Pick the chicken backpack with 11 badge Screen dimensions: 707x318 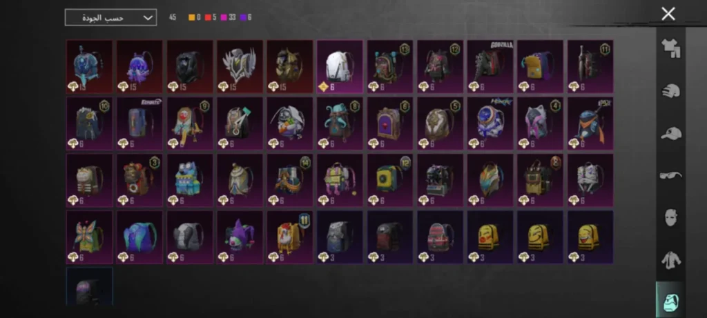(x=290, y=237)
